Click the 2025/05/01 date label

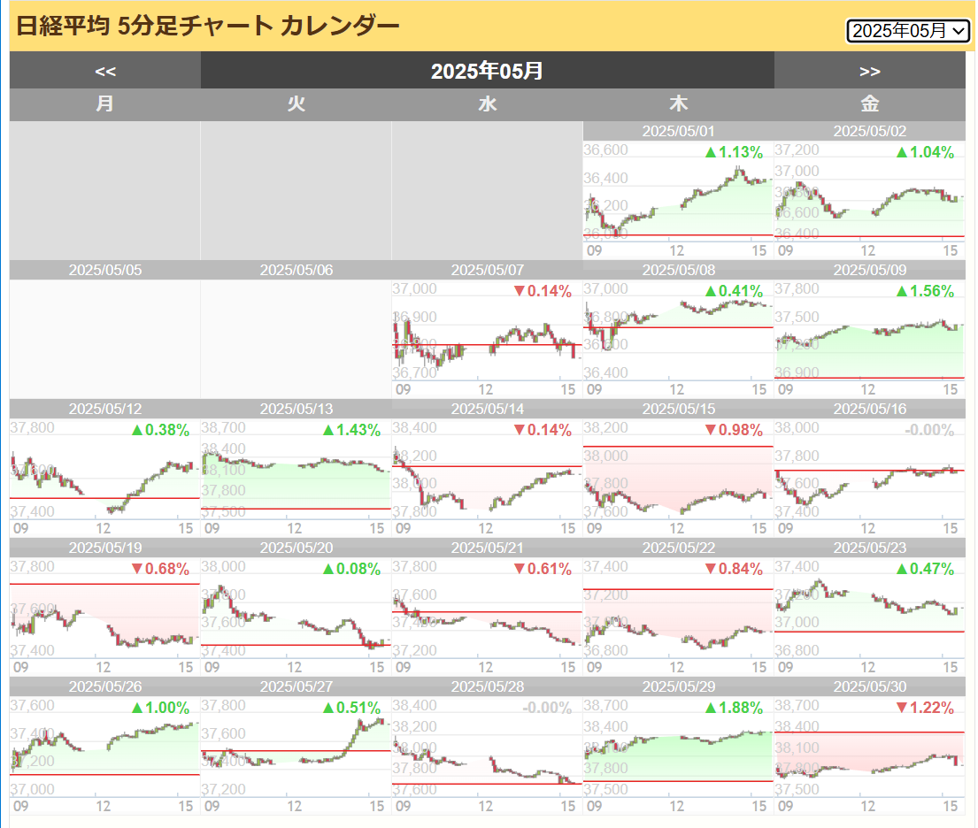pyautogui.click(x=679, y=131)
